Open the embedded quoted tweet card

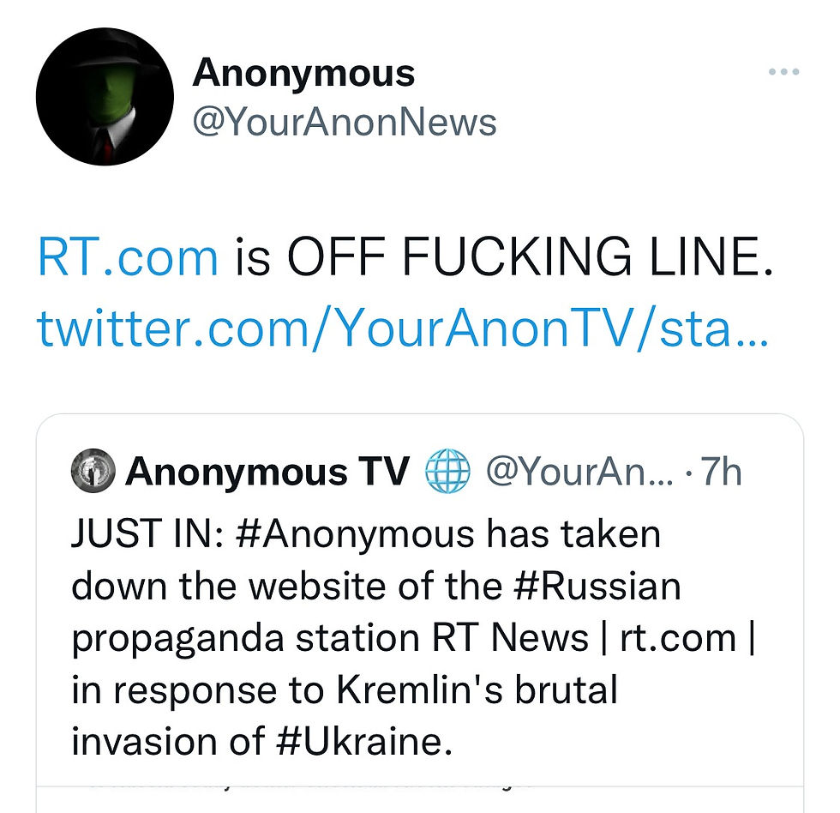(x=420, y=600)
